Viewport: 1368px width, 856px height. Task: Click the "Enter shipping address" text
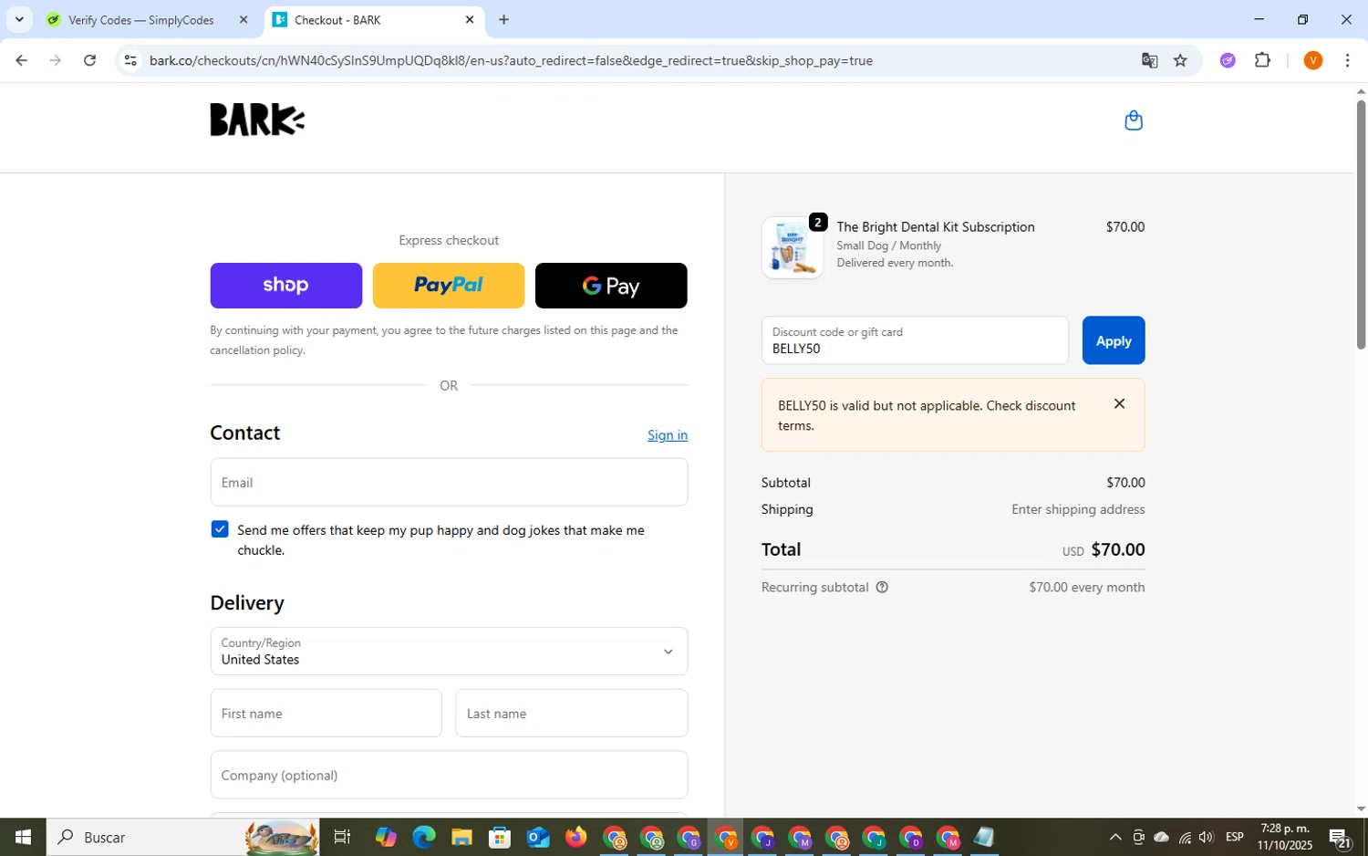1078,509
